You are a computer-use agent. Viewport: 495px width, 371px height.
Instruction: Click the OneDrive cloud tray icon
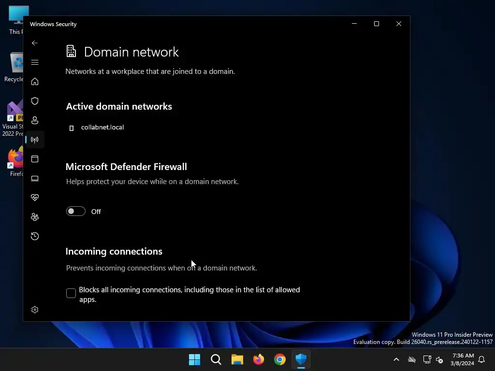[412, 359]
